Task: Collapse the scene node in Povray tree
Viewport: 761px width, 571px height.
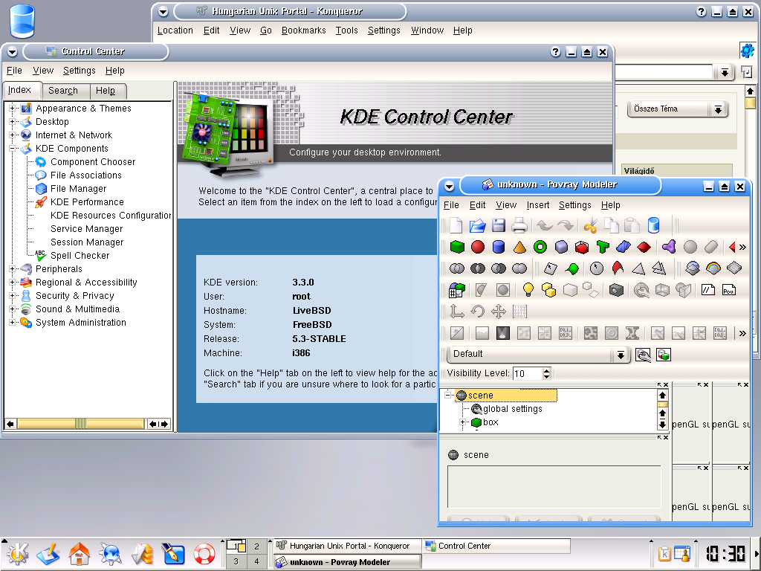Action: 448,396
